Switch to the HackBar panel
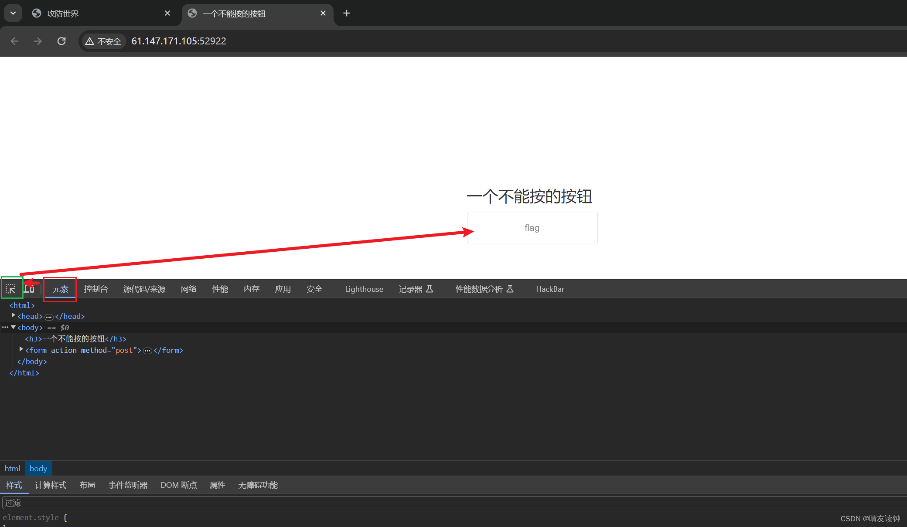The height and width of the screenshot is (527, 907). pos(550,289)
